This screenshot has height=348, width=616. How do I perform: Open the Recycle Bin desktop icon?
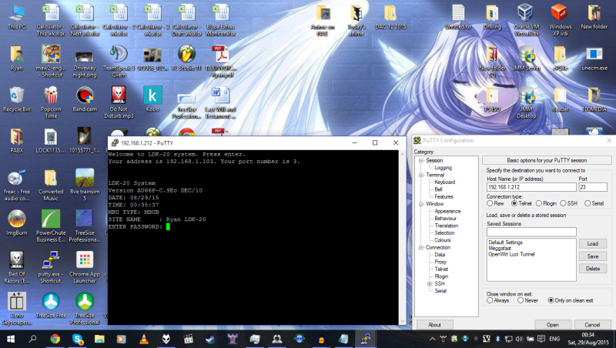17,100
